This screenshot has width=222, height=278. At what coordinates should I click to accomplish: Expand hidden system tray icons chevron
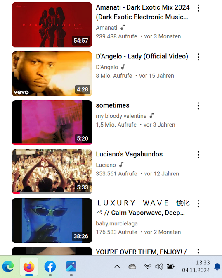tap(117, 266)
